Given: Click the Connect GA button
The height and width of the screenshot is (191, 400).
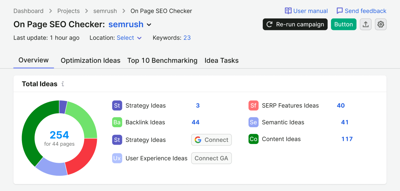Looking at the screenshot, I should click(211, 158).
